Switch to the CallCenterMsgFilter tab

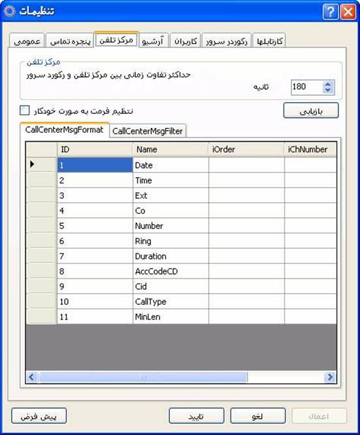[x=148, y=131]
